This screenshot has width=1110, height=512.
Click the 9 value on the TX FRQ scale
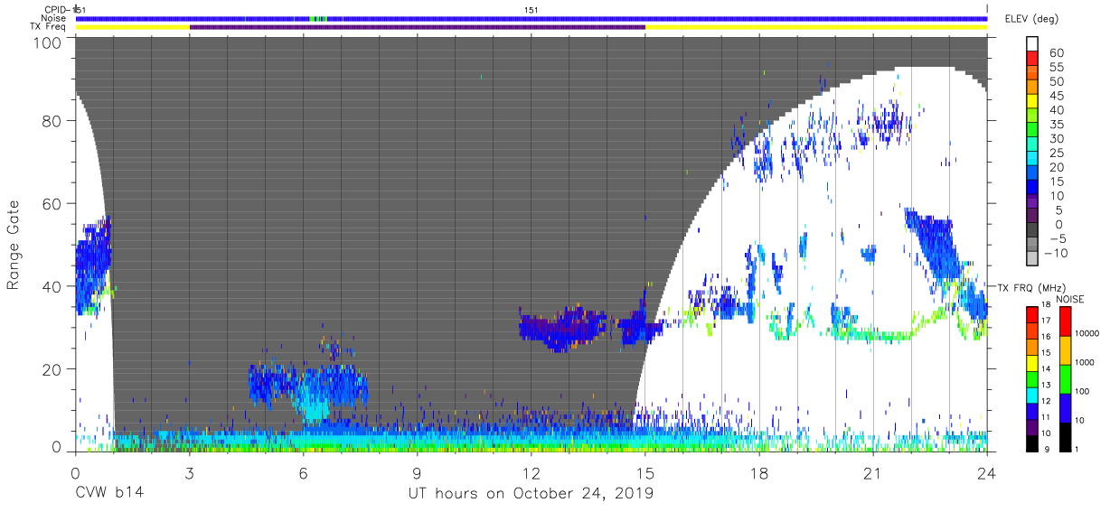coord(1047,449)
